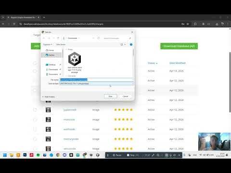Click the browser address bar URL

point(64,24)
